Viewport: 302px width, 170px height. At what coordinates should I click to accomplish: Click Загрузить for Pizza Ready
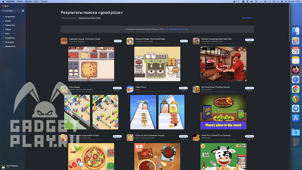pos(117,88)
